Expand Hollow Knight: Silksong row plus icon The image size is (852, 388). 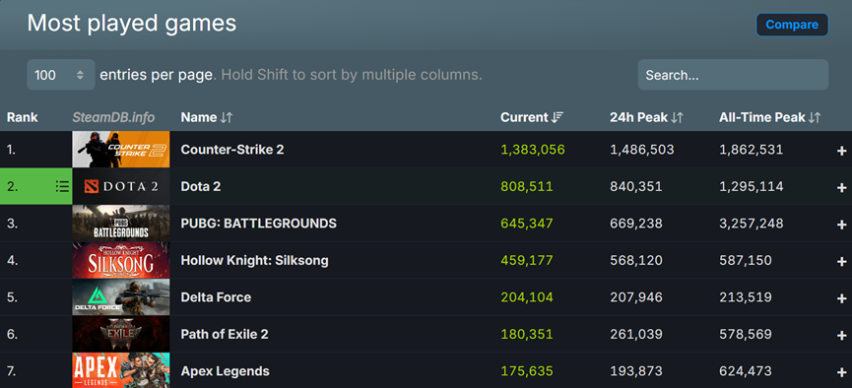tap(841, 261)
